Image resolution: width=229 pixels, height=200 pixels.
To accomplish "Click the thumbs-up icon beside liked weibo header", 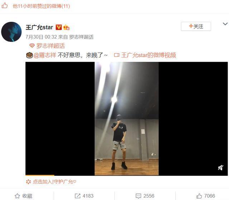I will pos(5,6).
